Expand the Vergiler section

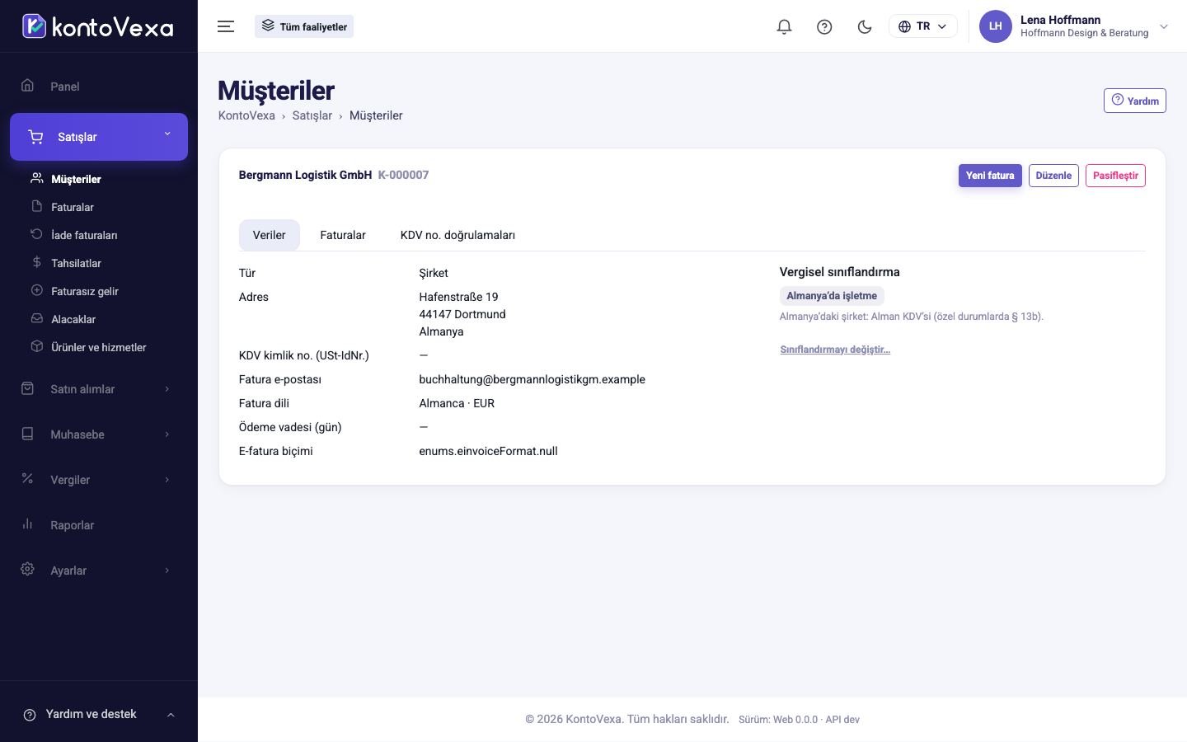point(99,480)
